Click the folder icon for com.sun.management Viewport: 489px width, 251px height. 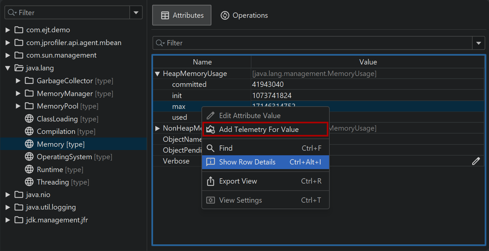19,55
